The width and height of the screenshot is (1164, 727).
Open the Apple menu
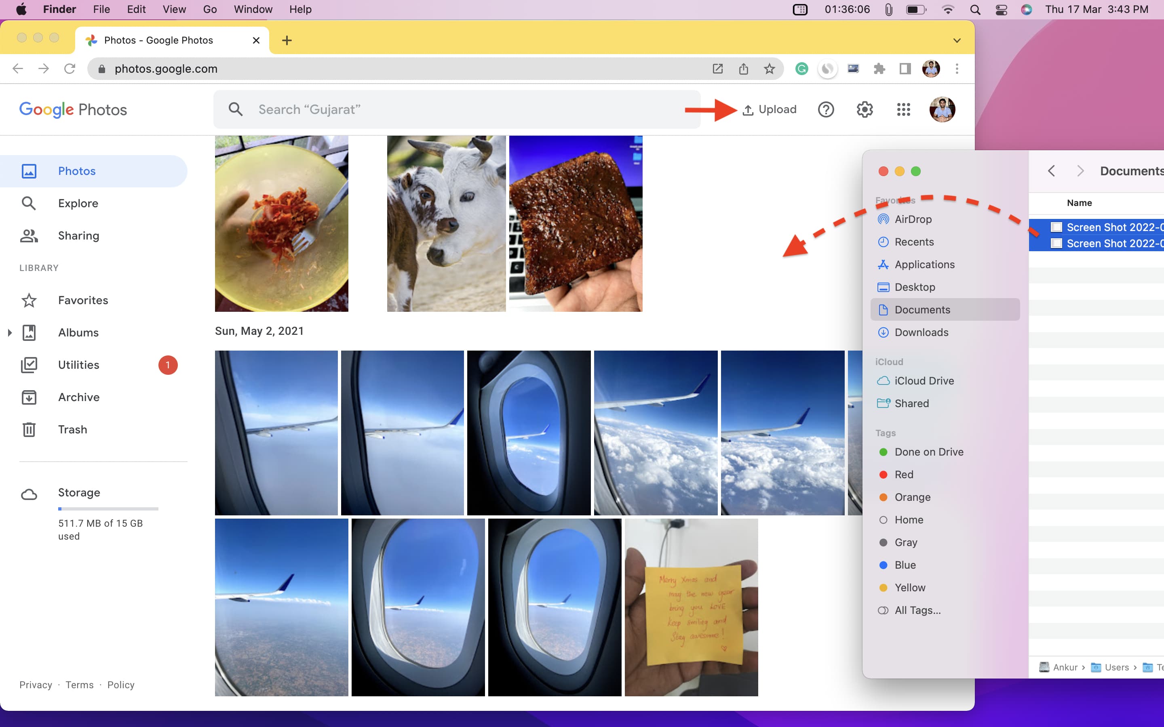[22, 9]
